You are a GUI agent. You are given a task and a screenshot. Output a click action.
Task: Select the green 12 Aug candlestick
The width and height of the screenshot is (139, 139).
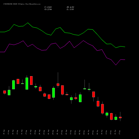[x=14, y=85]
